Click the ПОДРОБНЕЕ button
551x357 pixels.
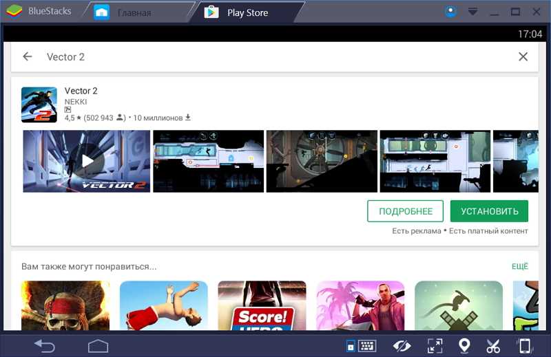405,211
